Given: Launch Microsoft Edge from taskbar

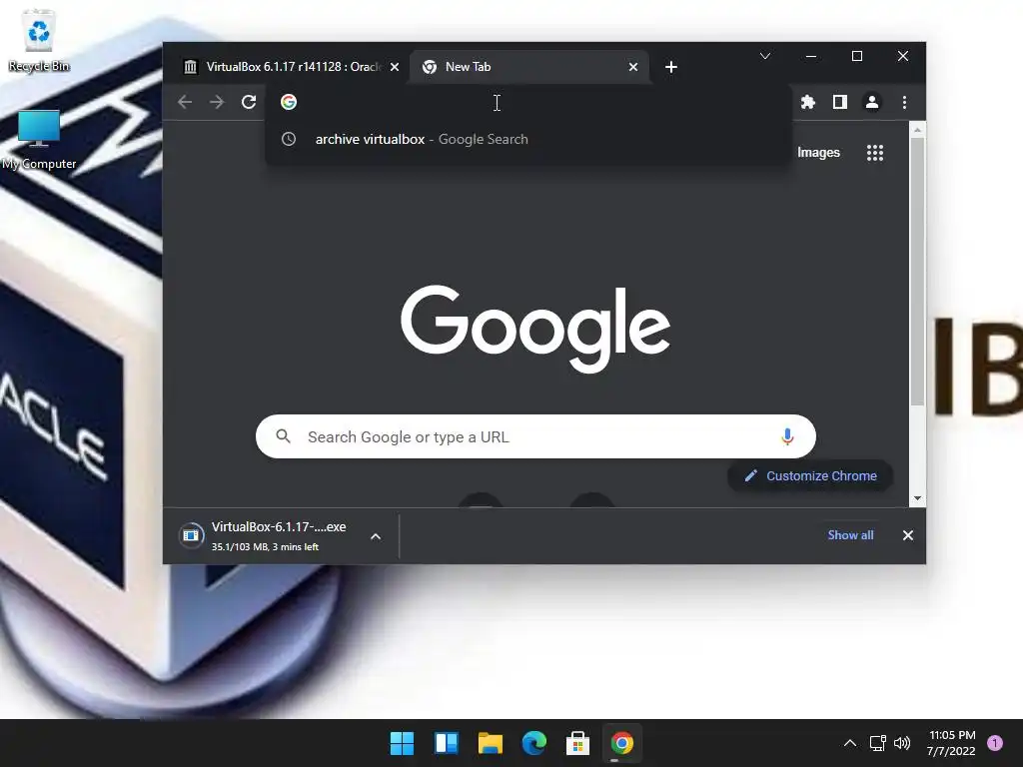Looking at the screenshot, I should (x=533, y=743).
